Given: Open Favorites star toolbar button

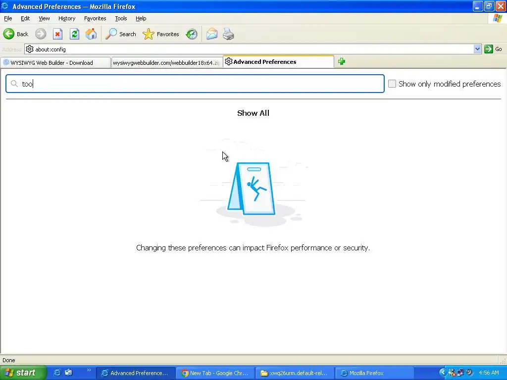Looking at the screenshot, I should click(161, 34).
